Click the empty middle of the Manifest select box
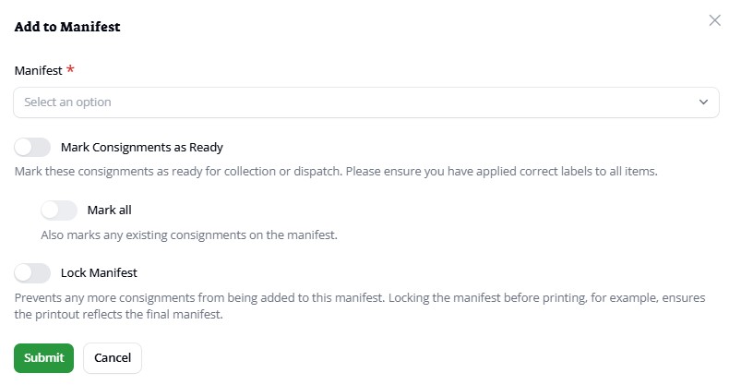The image size is (729, 385). pos(369,102)
